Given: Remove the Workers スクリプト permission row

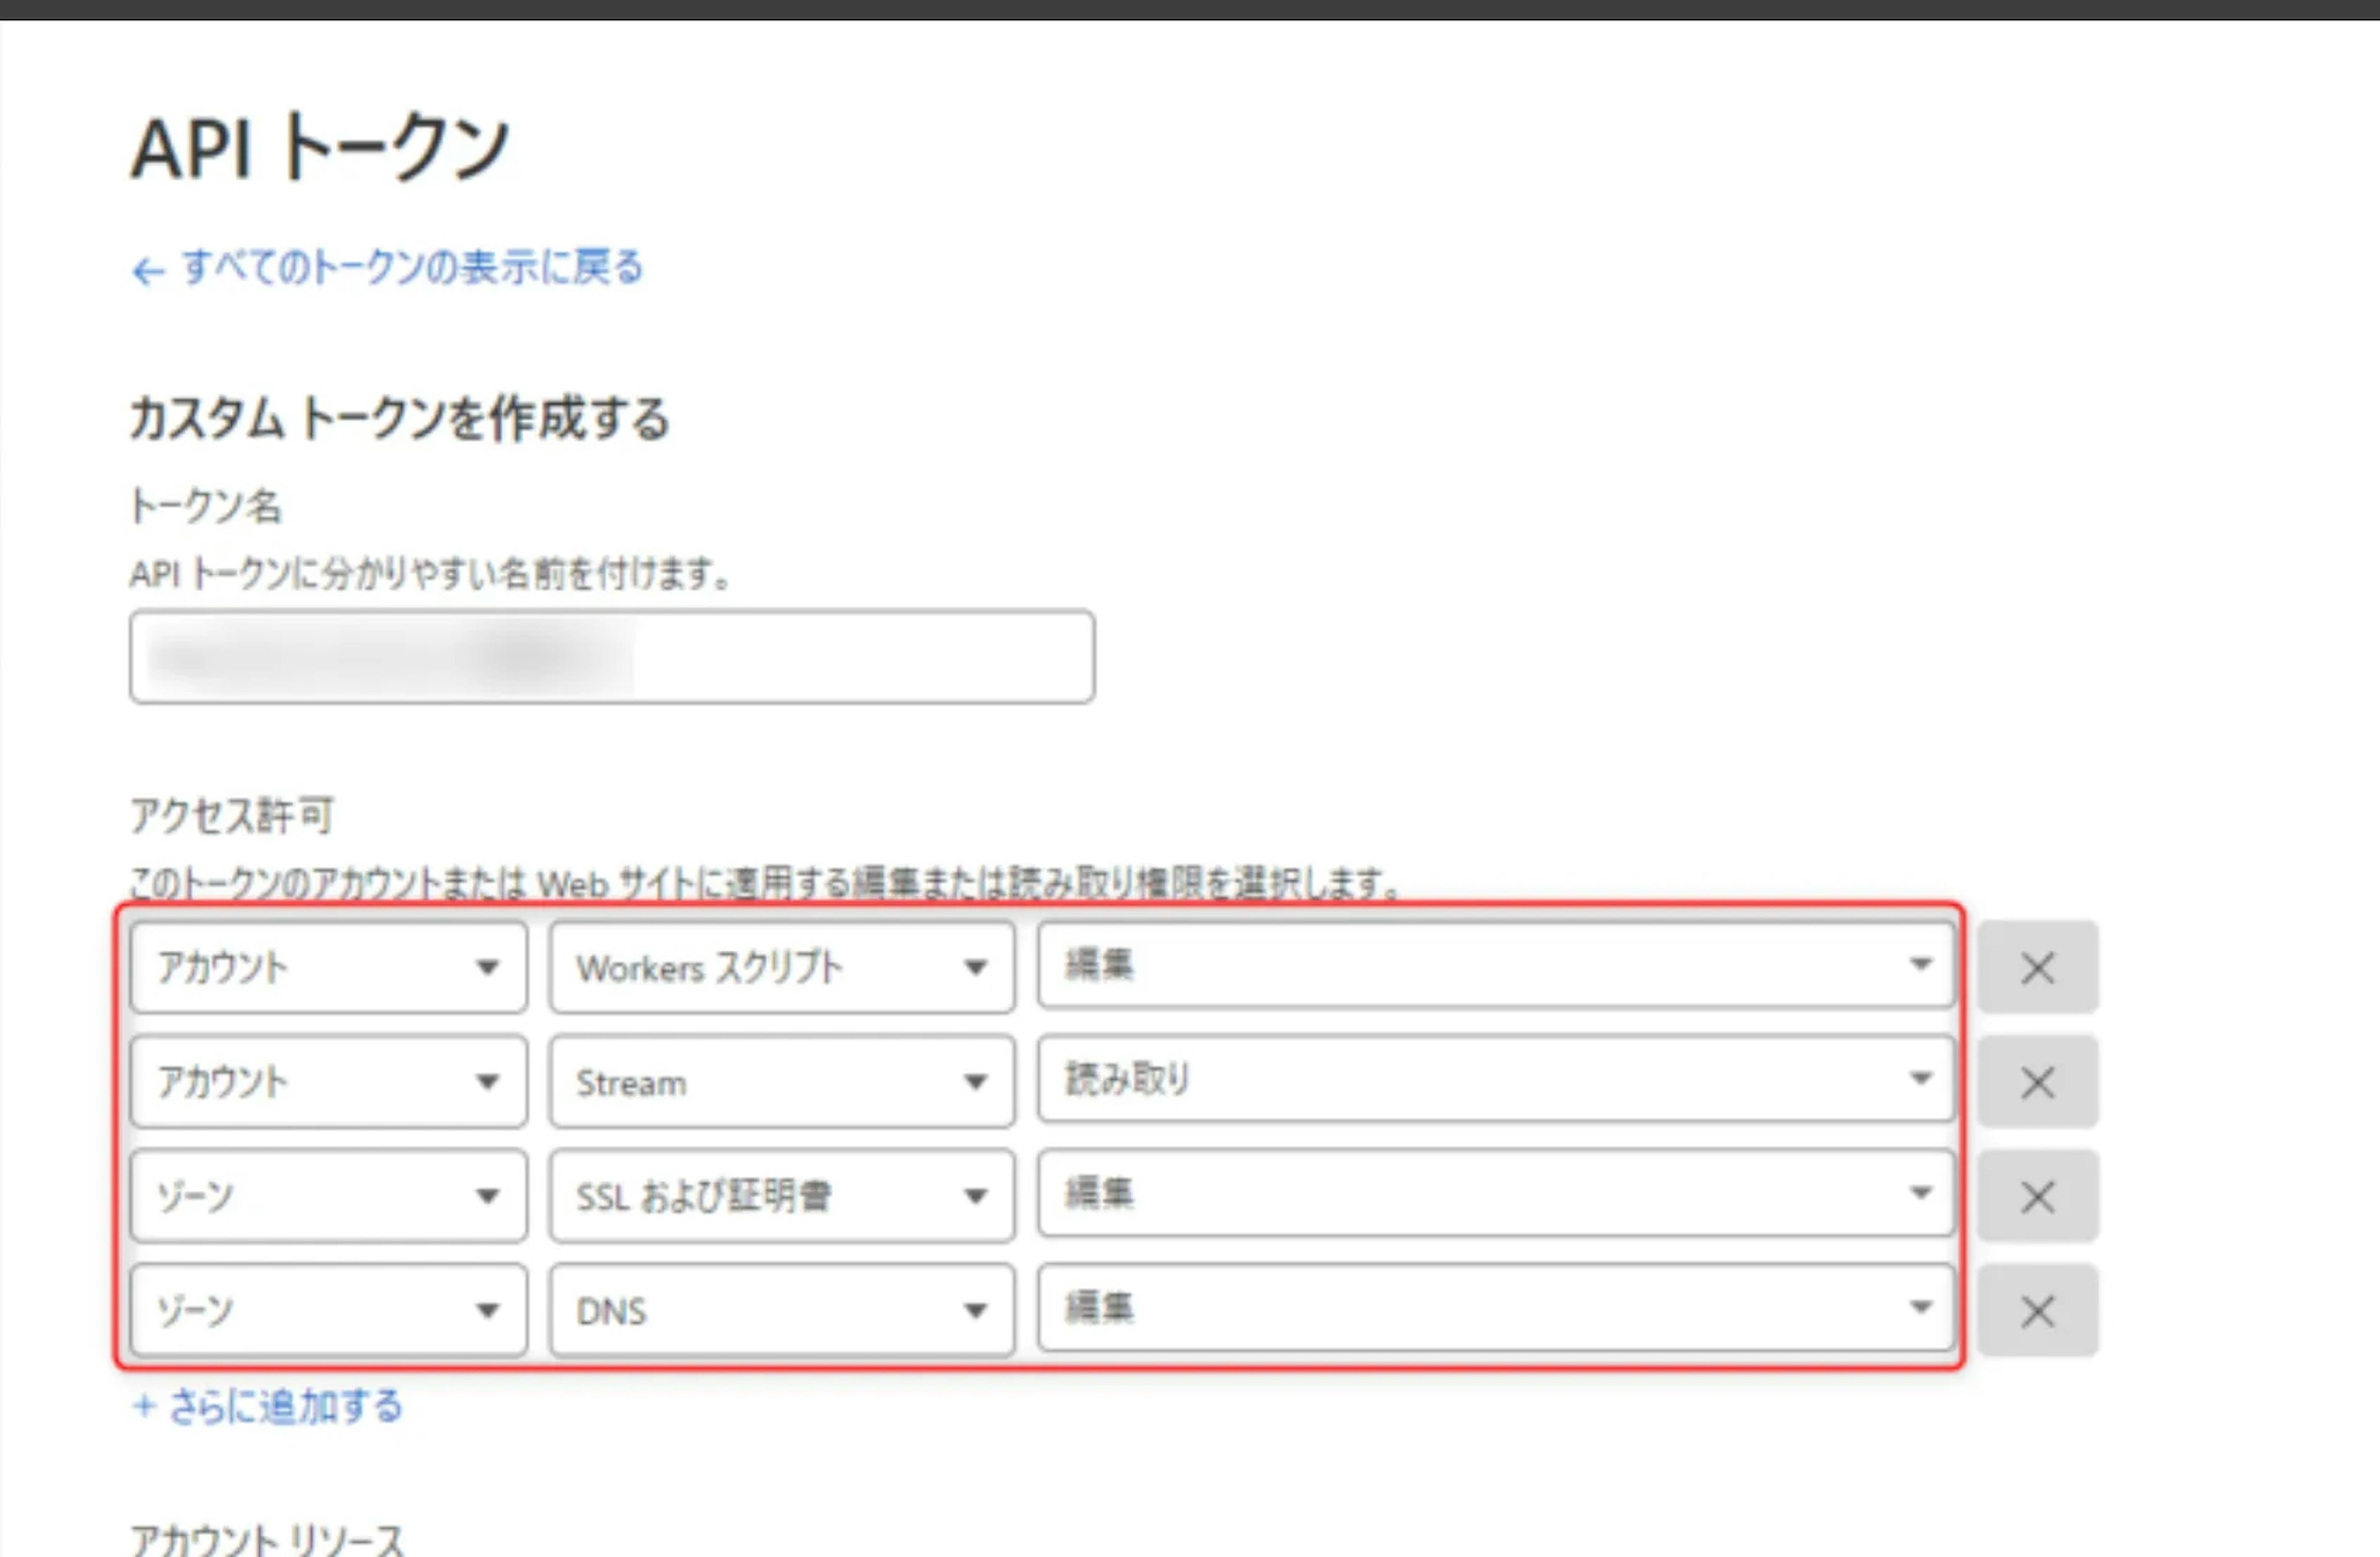Looking at the screenshot, I should (x=2037, y=967).
